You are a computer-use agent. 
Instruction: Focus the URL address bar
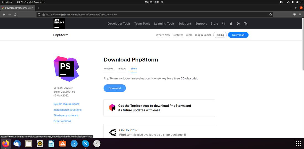[154, 15]
